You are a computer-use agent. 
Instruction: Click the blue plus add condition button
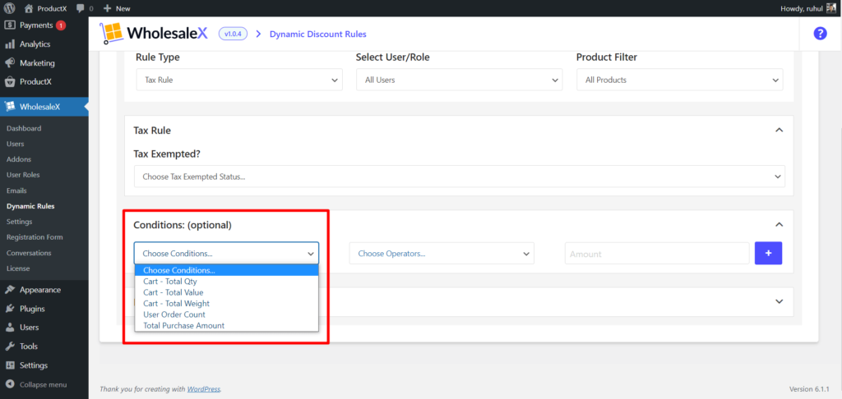click(x=768, y=253)
